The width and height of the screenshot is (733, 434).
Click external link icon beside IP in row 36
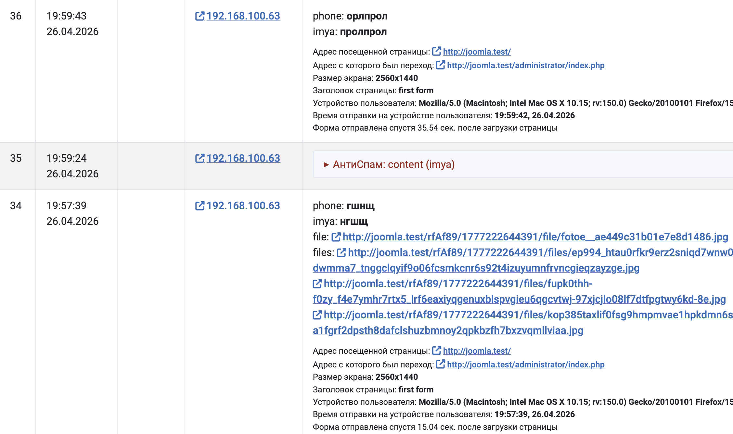click(199, 16)
